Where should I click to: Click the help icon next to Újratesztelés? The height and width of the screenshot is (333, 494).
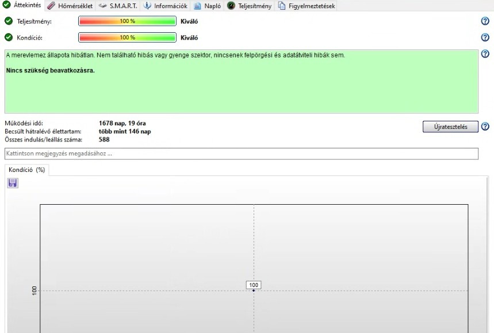(x=485, y=127)
